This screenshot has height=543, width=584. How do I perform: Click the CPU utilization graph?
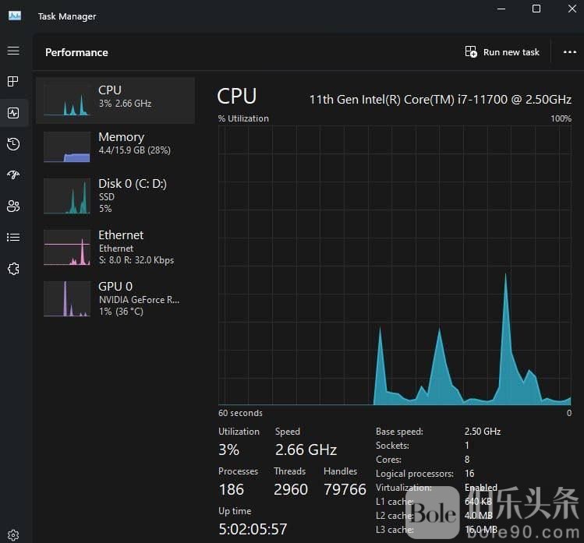pos(395,266)
